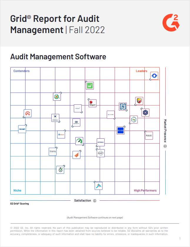The width and height of the screenshot is (190, 247).
Task: Click the interlocking rings logo marker
Action: coord(76,122)
